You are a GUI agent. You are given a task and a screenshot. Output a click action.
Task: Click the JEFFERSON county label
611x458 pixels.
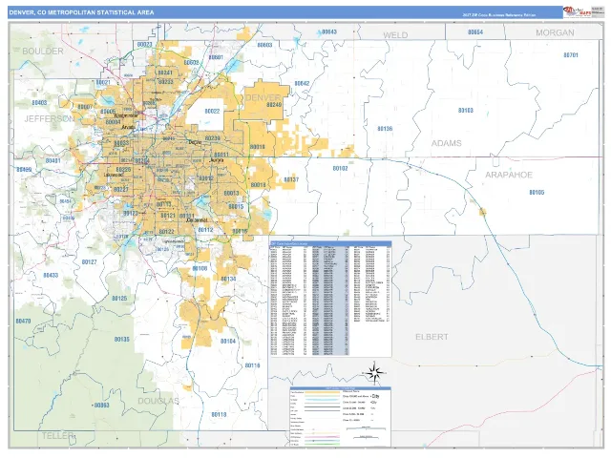tap(50, 118)
